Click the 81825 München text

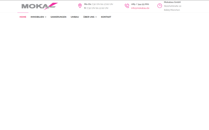pyautogui.click(x=172, y=10)
